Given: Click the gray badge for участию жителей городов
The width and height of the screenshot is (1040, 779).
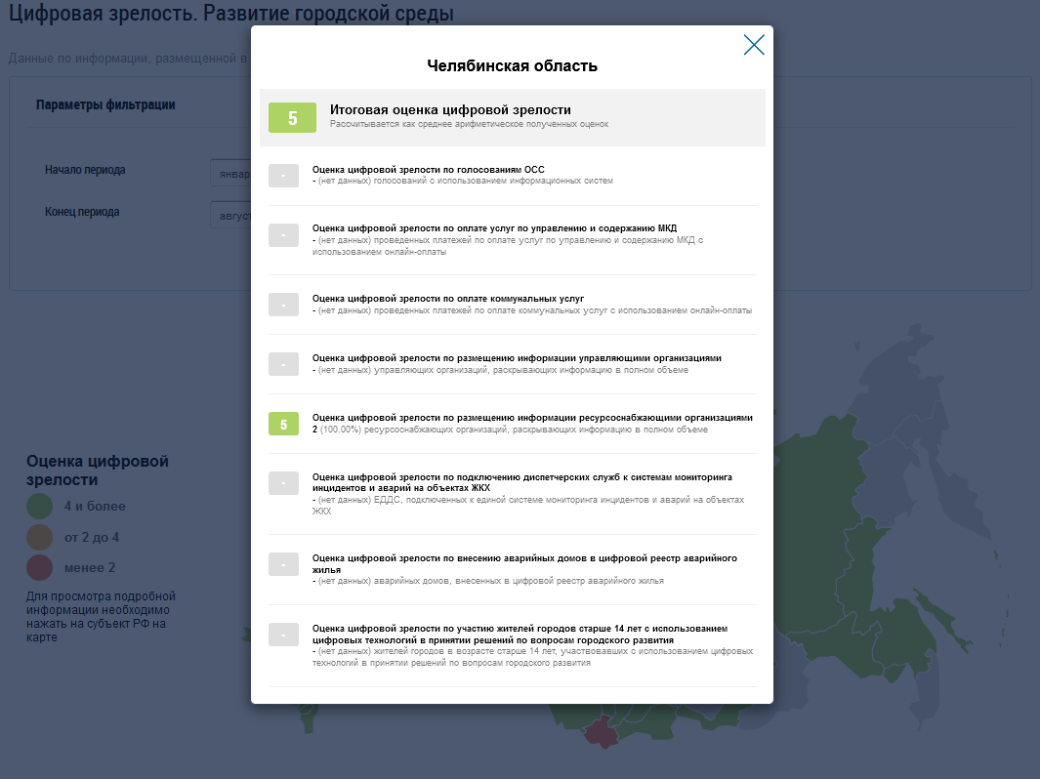Looking at the screenshot, I should tap(283, 635).
